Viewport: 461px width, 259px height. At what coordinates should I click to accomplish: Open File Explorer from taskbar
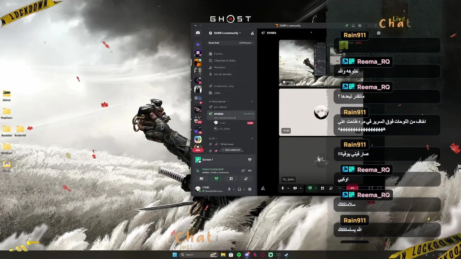(223, 255)
